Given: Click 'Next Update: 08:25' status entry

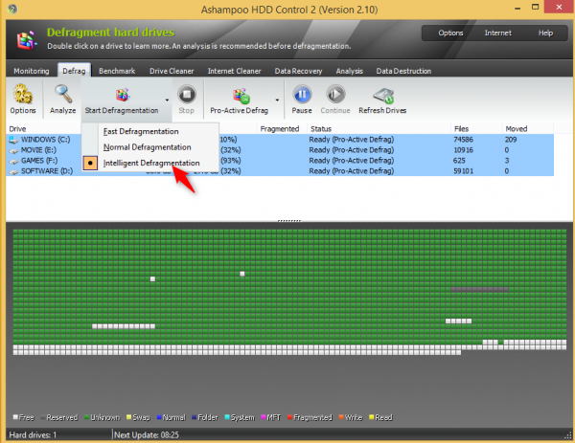Looking at the screenshot, I should [147, 435].
